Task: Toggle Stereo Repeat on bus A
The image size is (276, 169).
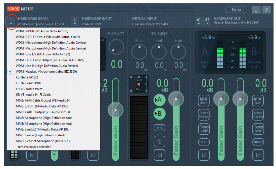Action: [204, 115]
